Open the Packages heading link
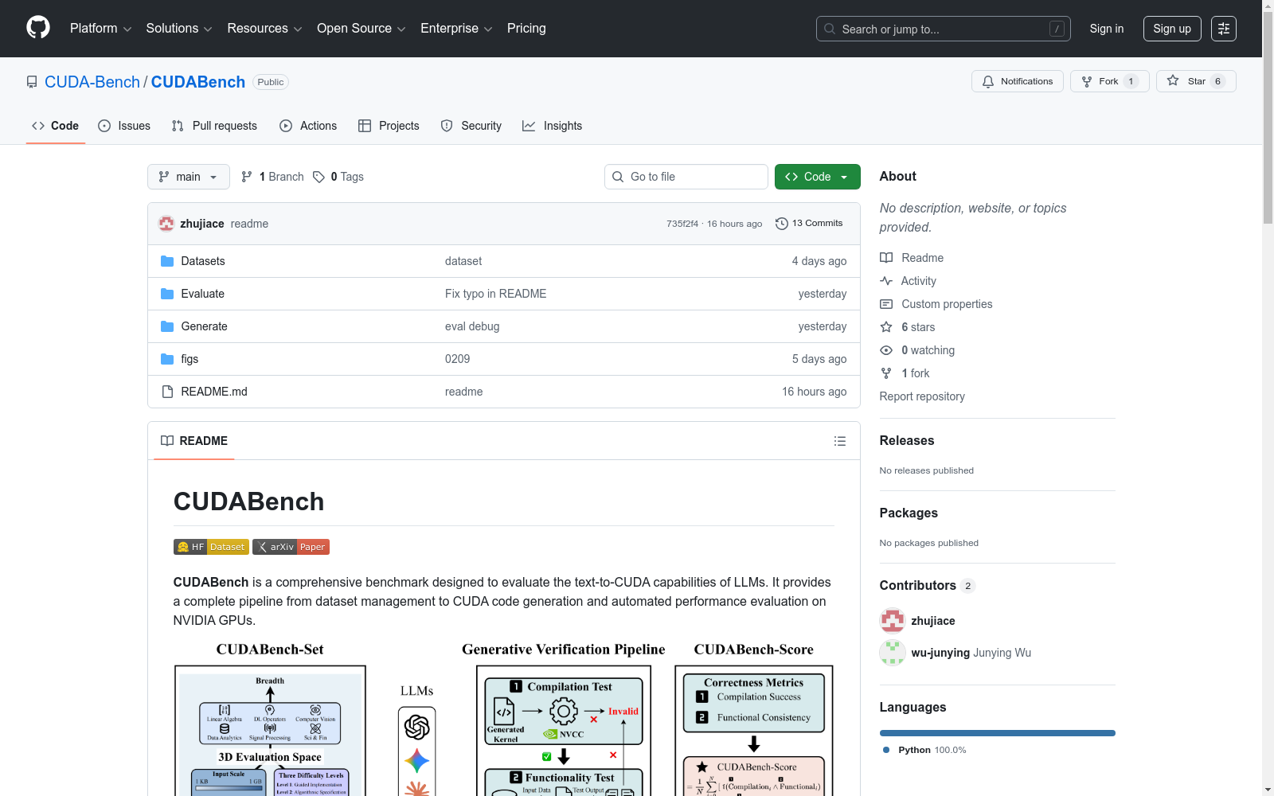Viewport: 1274px width, 796px height. (x=909, y=513)
